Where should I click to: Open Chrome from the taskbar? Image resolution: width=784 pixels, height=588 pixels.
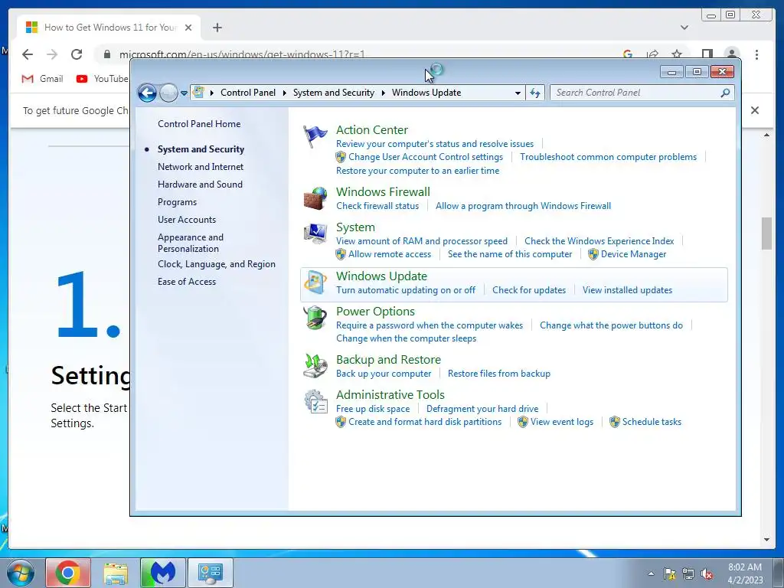[68, 573]
